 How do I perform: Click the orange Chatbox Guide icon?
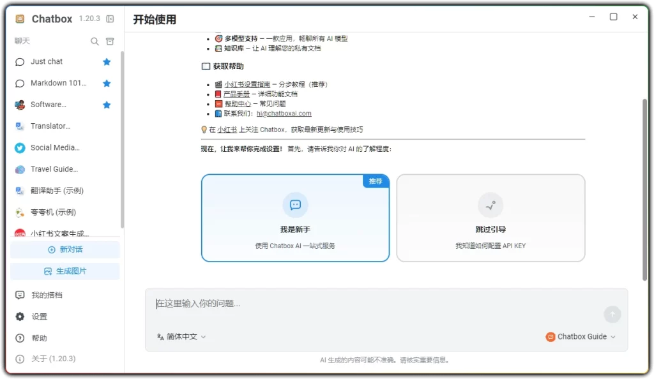pos(551,337)
